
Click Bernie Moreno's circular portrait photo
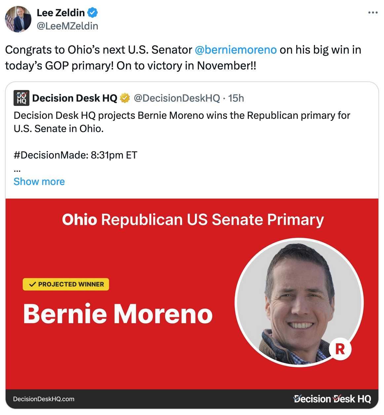[299, 302]
